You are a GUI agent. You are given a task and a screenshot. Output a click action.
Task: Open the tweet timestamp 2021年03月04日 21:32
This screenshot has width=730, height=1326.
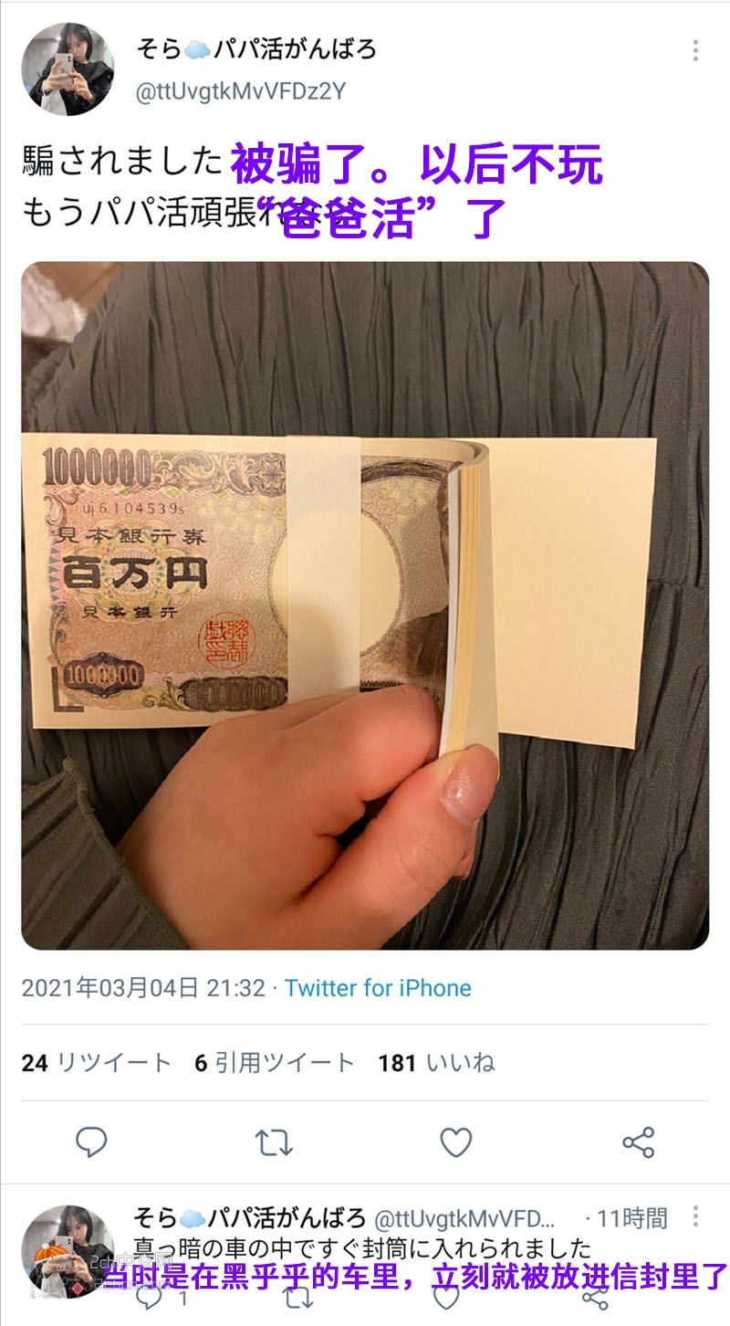coord(143,988)
